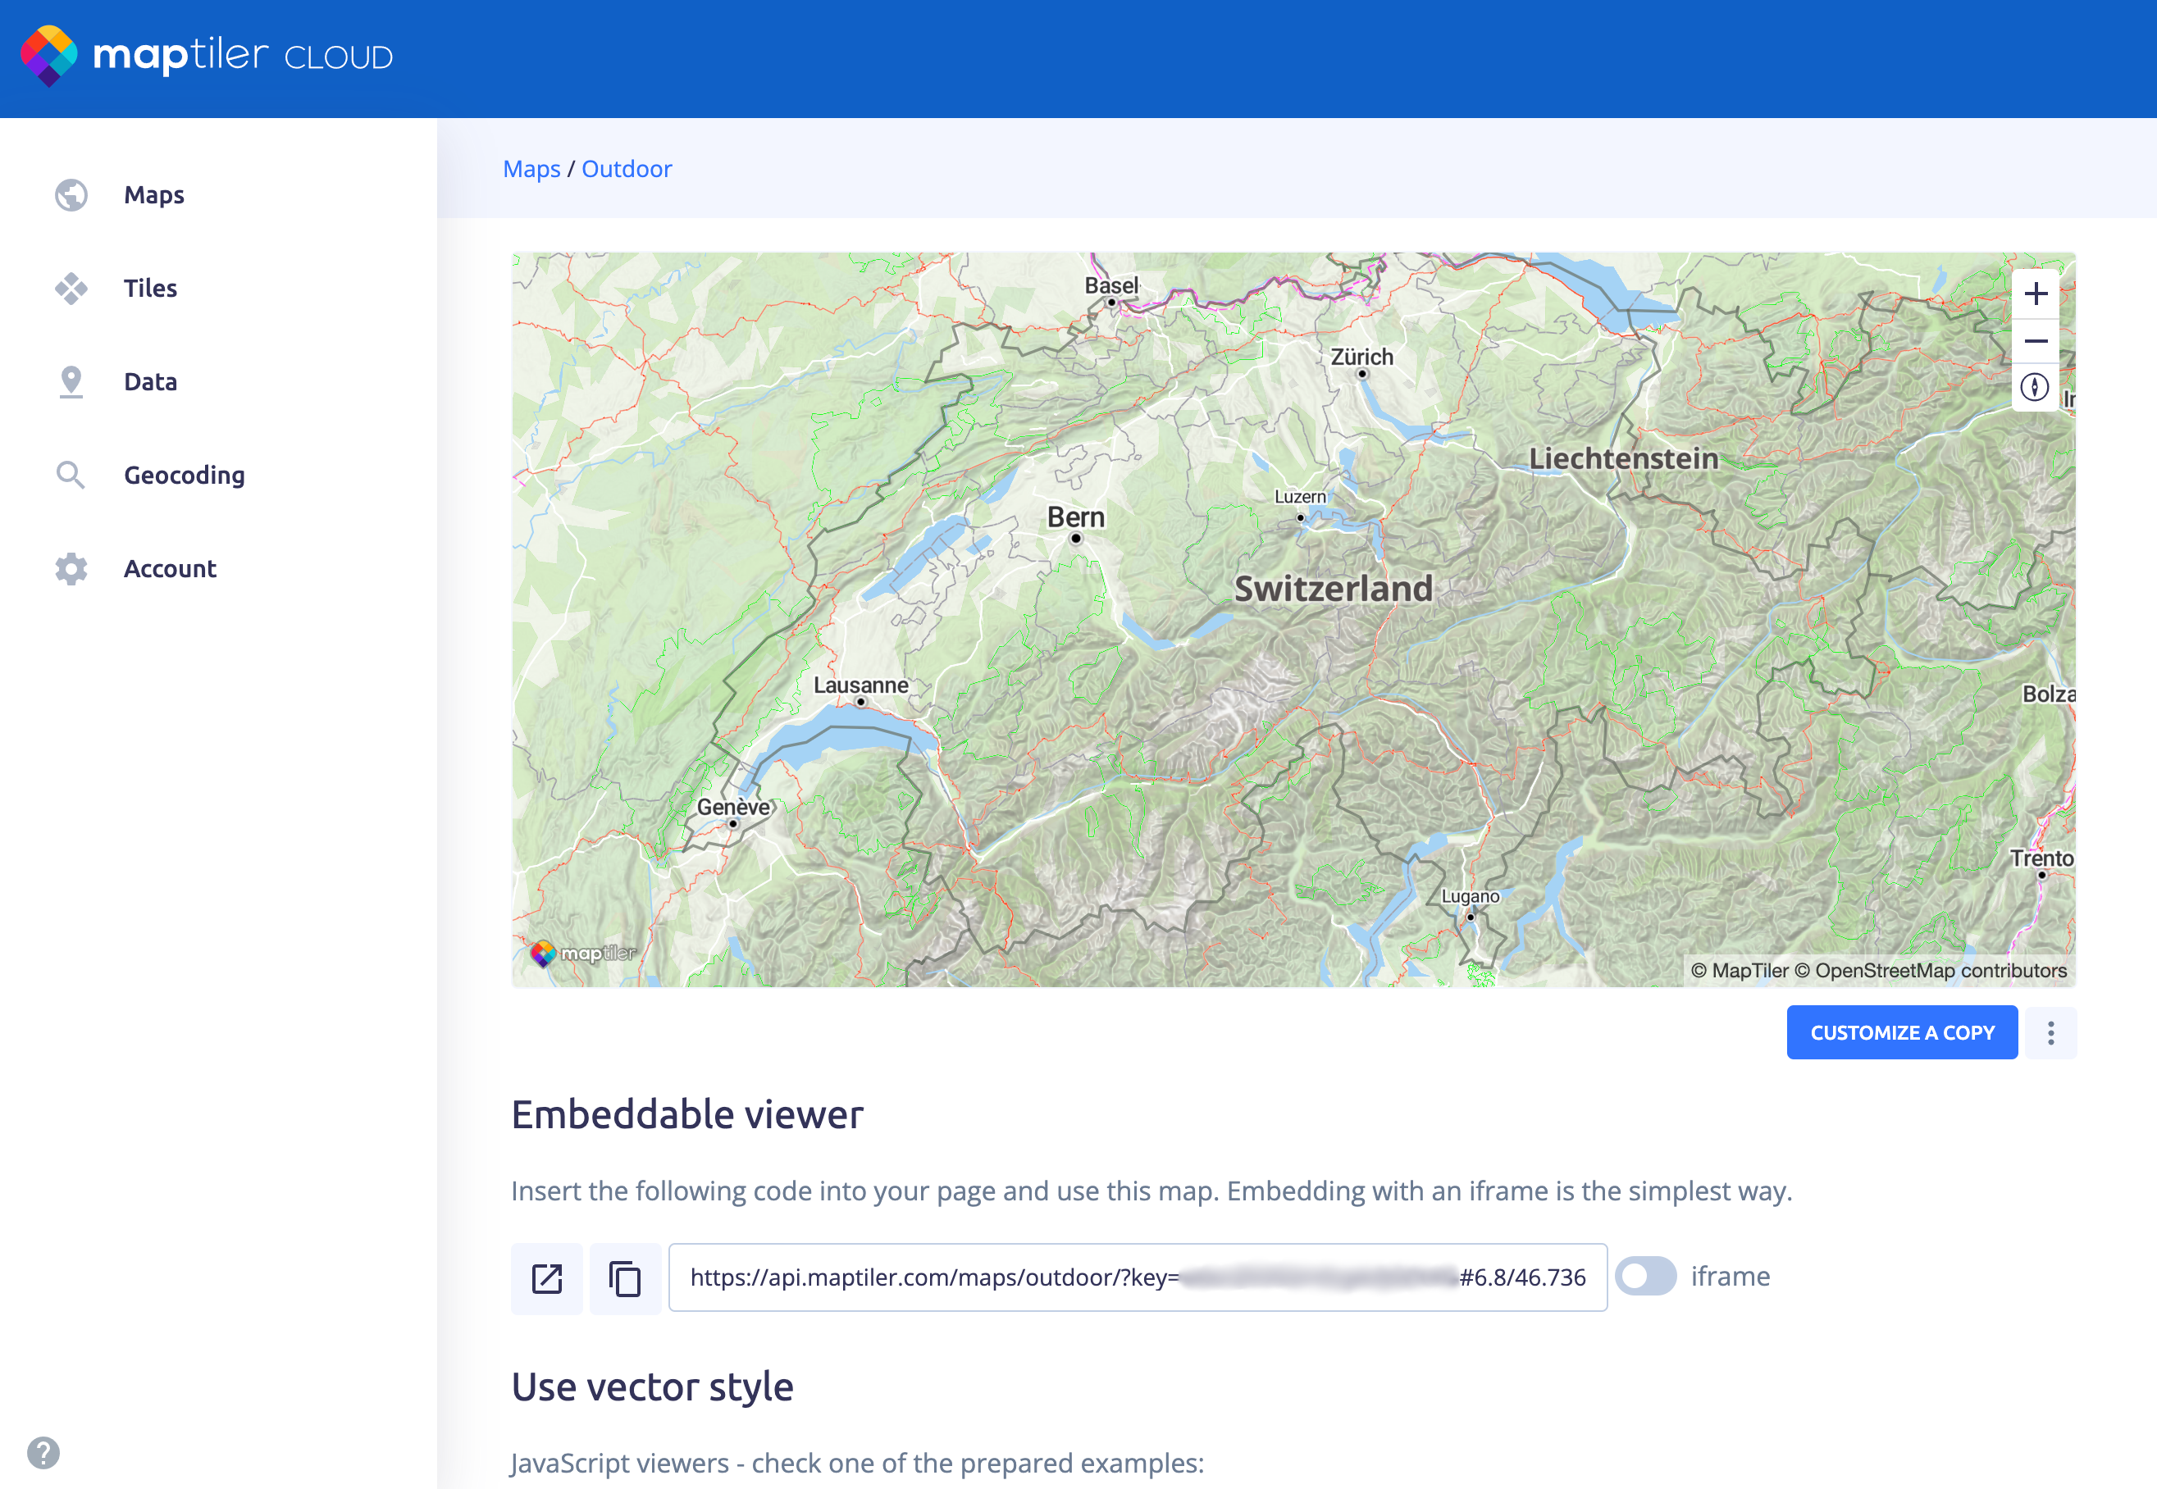Open Geocoding menu item
Image resolution: width=2157 pixels, height=1489 pixels.
pos(184,475)
